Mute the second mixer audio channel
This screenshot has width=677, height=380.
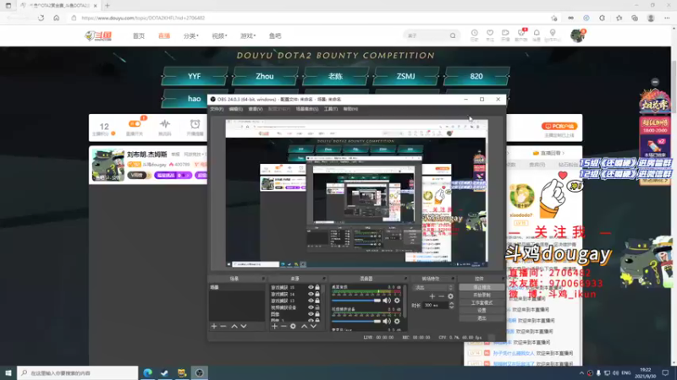click(387, 321)
